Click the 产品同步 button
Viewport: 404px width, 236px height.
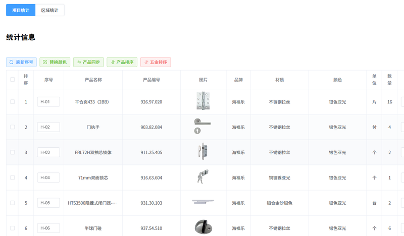(x=88, y=62)
